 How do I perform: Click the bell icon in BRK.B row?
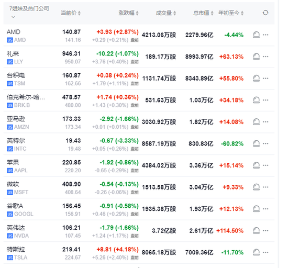tap(256, 100)
